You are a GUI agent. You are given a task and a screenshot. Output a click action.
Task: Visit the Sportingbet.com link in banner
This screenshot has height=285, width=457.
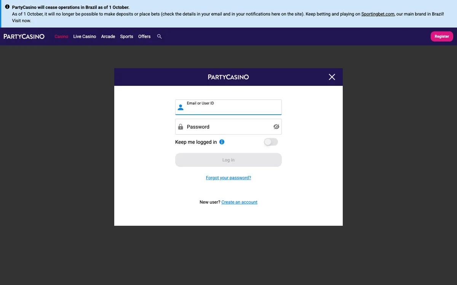[378, 14]
